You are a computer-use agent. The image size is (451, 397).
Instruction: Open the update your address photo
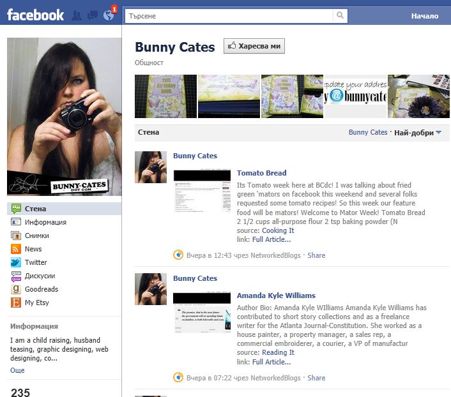pos(356,96)
